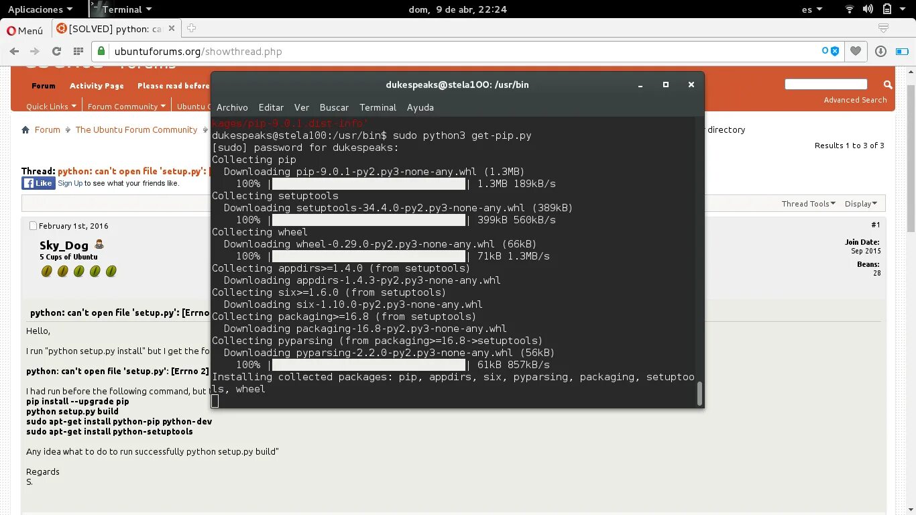Screen dimensions: 916x515
Task: Click the volume icon in top bar
Action: click(868, 9)
